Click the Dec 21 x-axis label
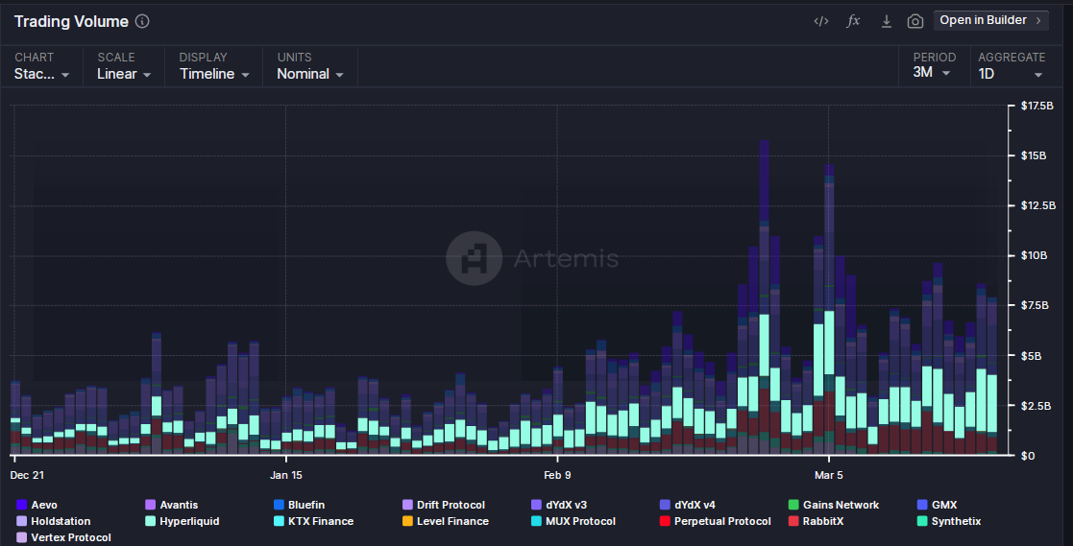 27,474
